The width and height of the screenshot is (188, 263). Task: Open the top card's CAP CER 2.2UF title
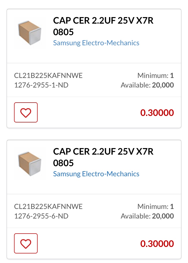[103, 21]
